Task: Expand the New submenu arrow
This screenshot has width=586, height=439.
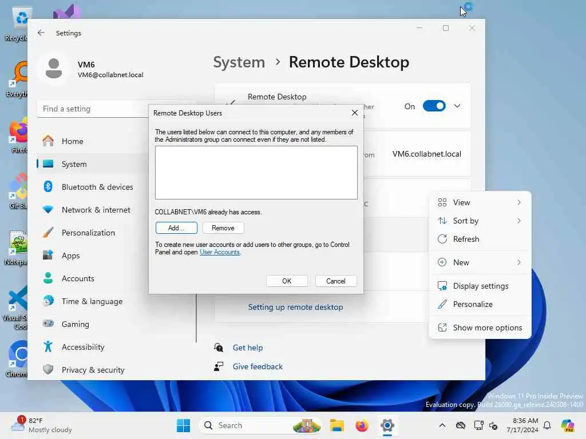Action: tap(519, 262)
